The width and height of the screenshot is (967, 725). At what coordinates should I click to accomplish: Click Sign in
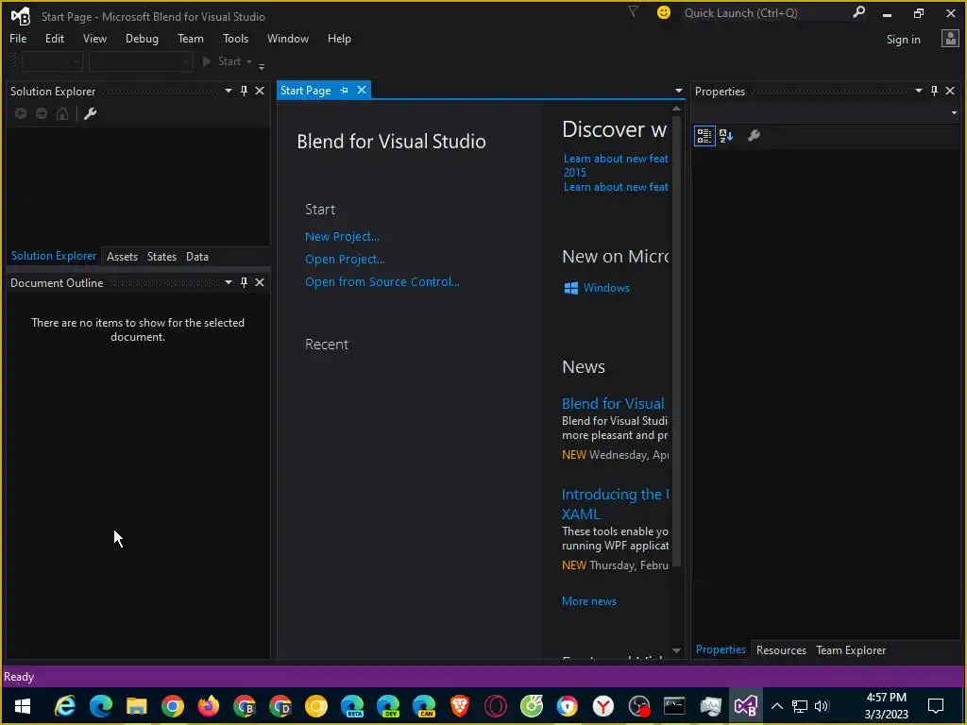coord(903,40)
